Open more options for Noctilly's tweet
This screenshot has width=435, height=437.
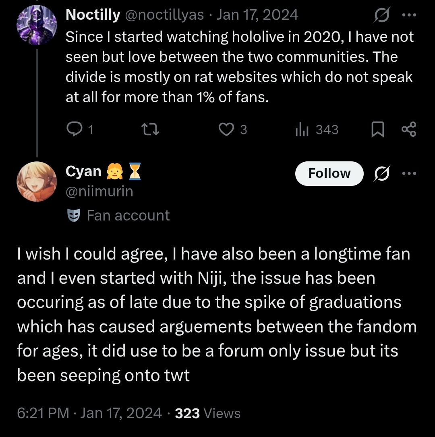coord(409,15)
